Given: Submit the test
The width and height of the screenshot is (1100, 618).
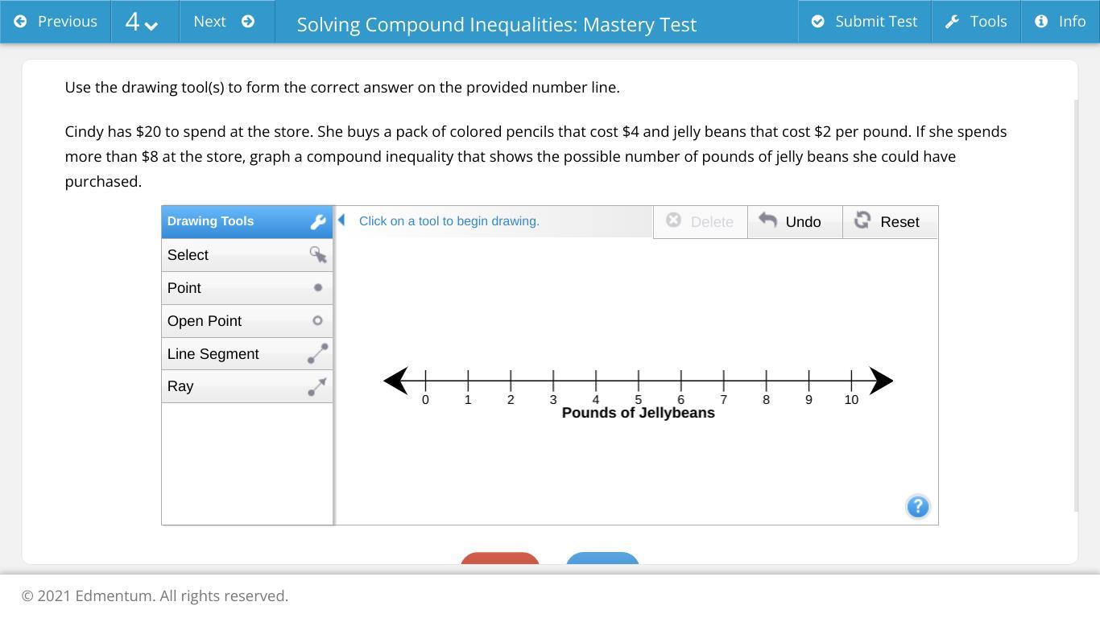Looking at the screenshot, I should tap(865, 22).
